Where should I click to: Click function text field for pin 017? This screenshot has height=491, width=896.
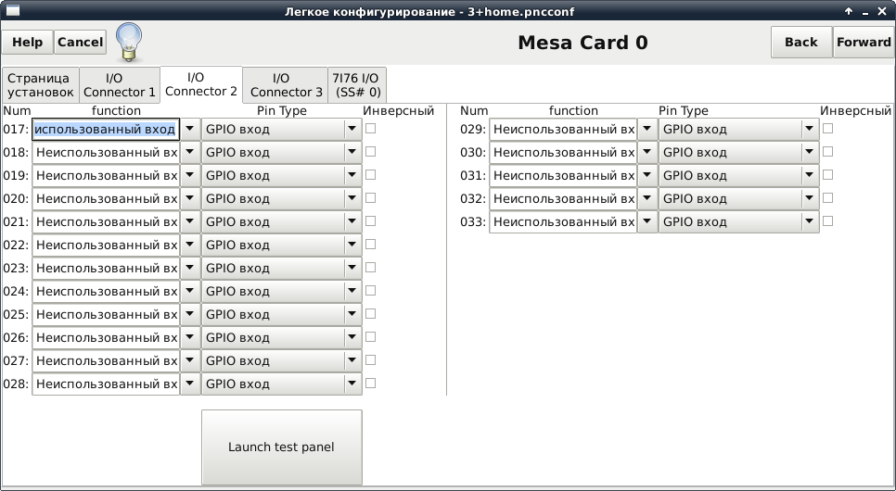pos(106,129)
